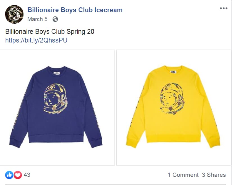This screenshot has height=185, width=232.
Task: View the 3 Shares list
Action: pyautogui.click(x=214, y=175)
